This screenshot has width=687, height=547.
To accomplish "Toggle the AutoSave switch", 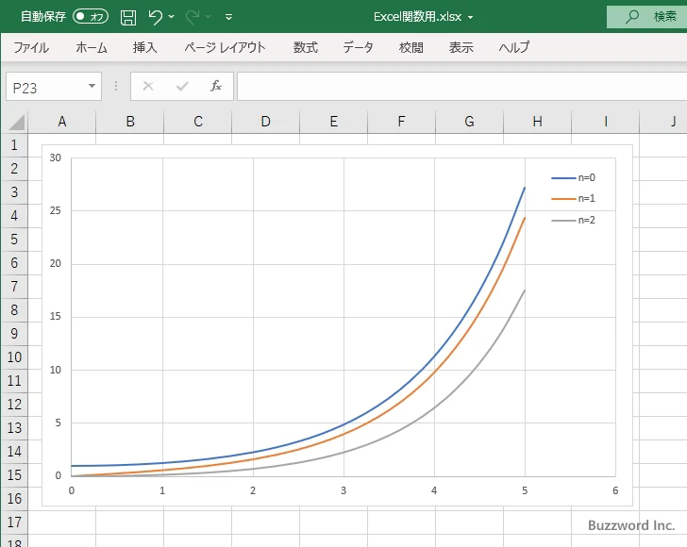I will pyautogui.click(x=91, y=17).
